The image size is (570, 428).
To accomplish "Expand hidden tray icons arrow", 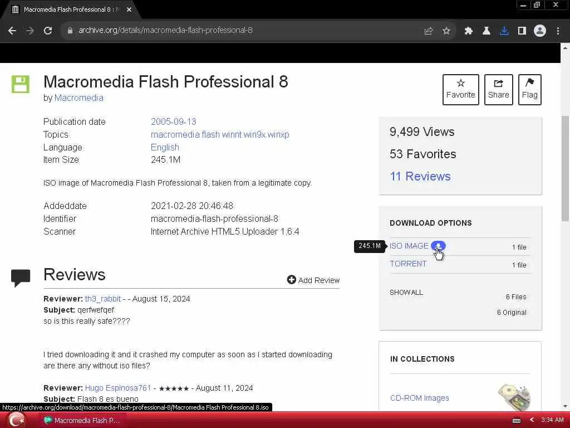I will [532, 420].
